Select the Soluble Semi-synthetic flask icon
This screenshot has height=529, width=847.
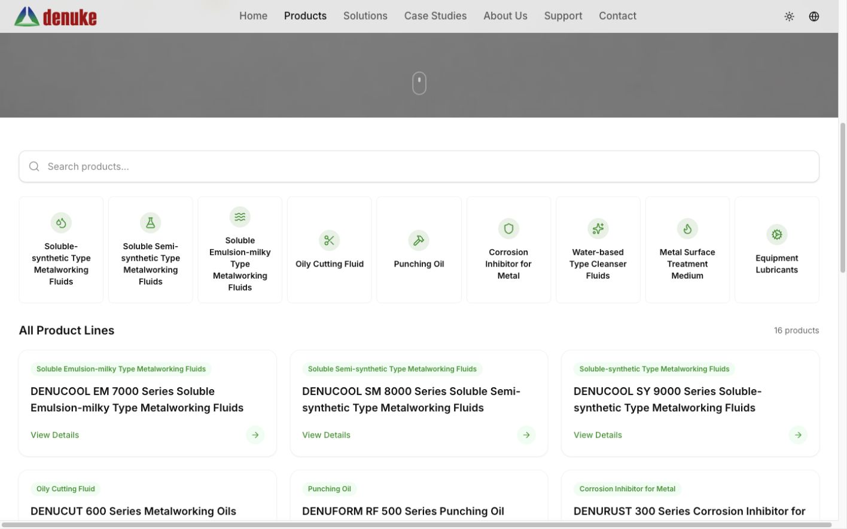pyautogui.click(x=151, y=223)
